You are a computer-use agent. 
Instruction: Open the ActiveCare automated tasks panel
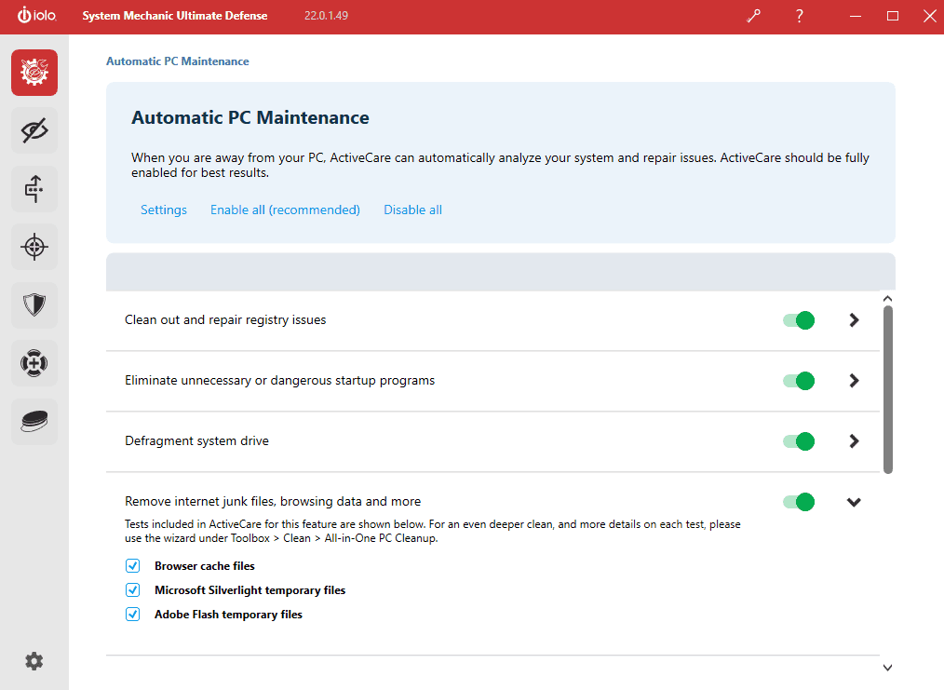click(34, 71)
